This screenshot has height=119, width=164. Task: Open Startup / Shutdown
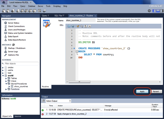point(15,48)
